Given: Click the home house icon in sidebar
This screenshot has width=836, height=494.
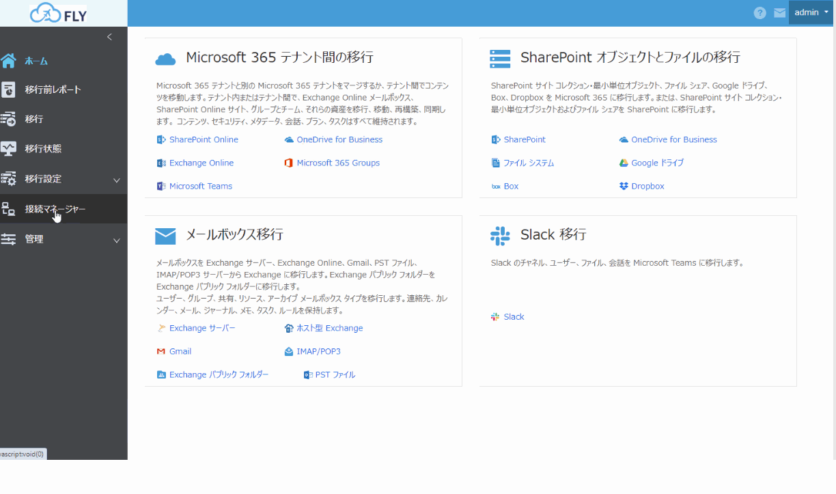Looking at the screenshot, I should (x=8, y=61).
